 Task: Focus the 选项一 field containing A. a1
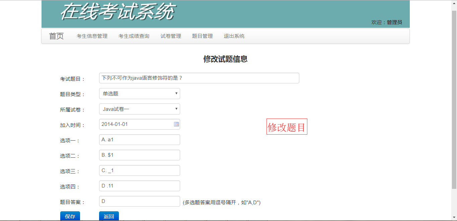click(140, 140)
